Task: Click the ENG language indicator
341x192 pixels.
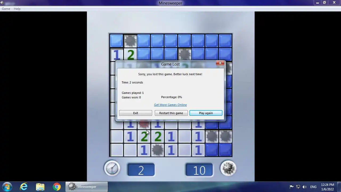Action: click(x=313, y=187)
